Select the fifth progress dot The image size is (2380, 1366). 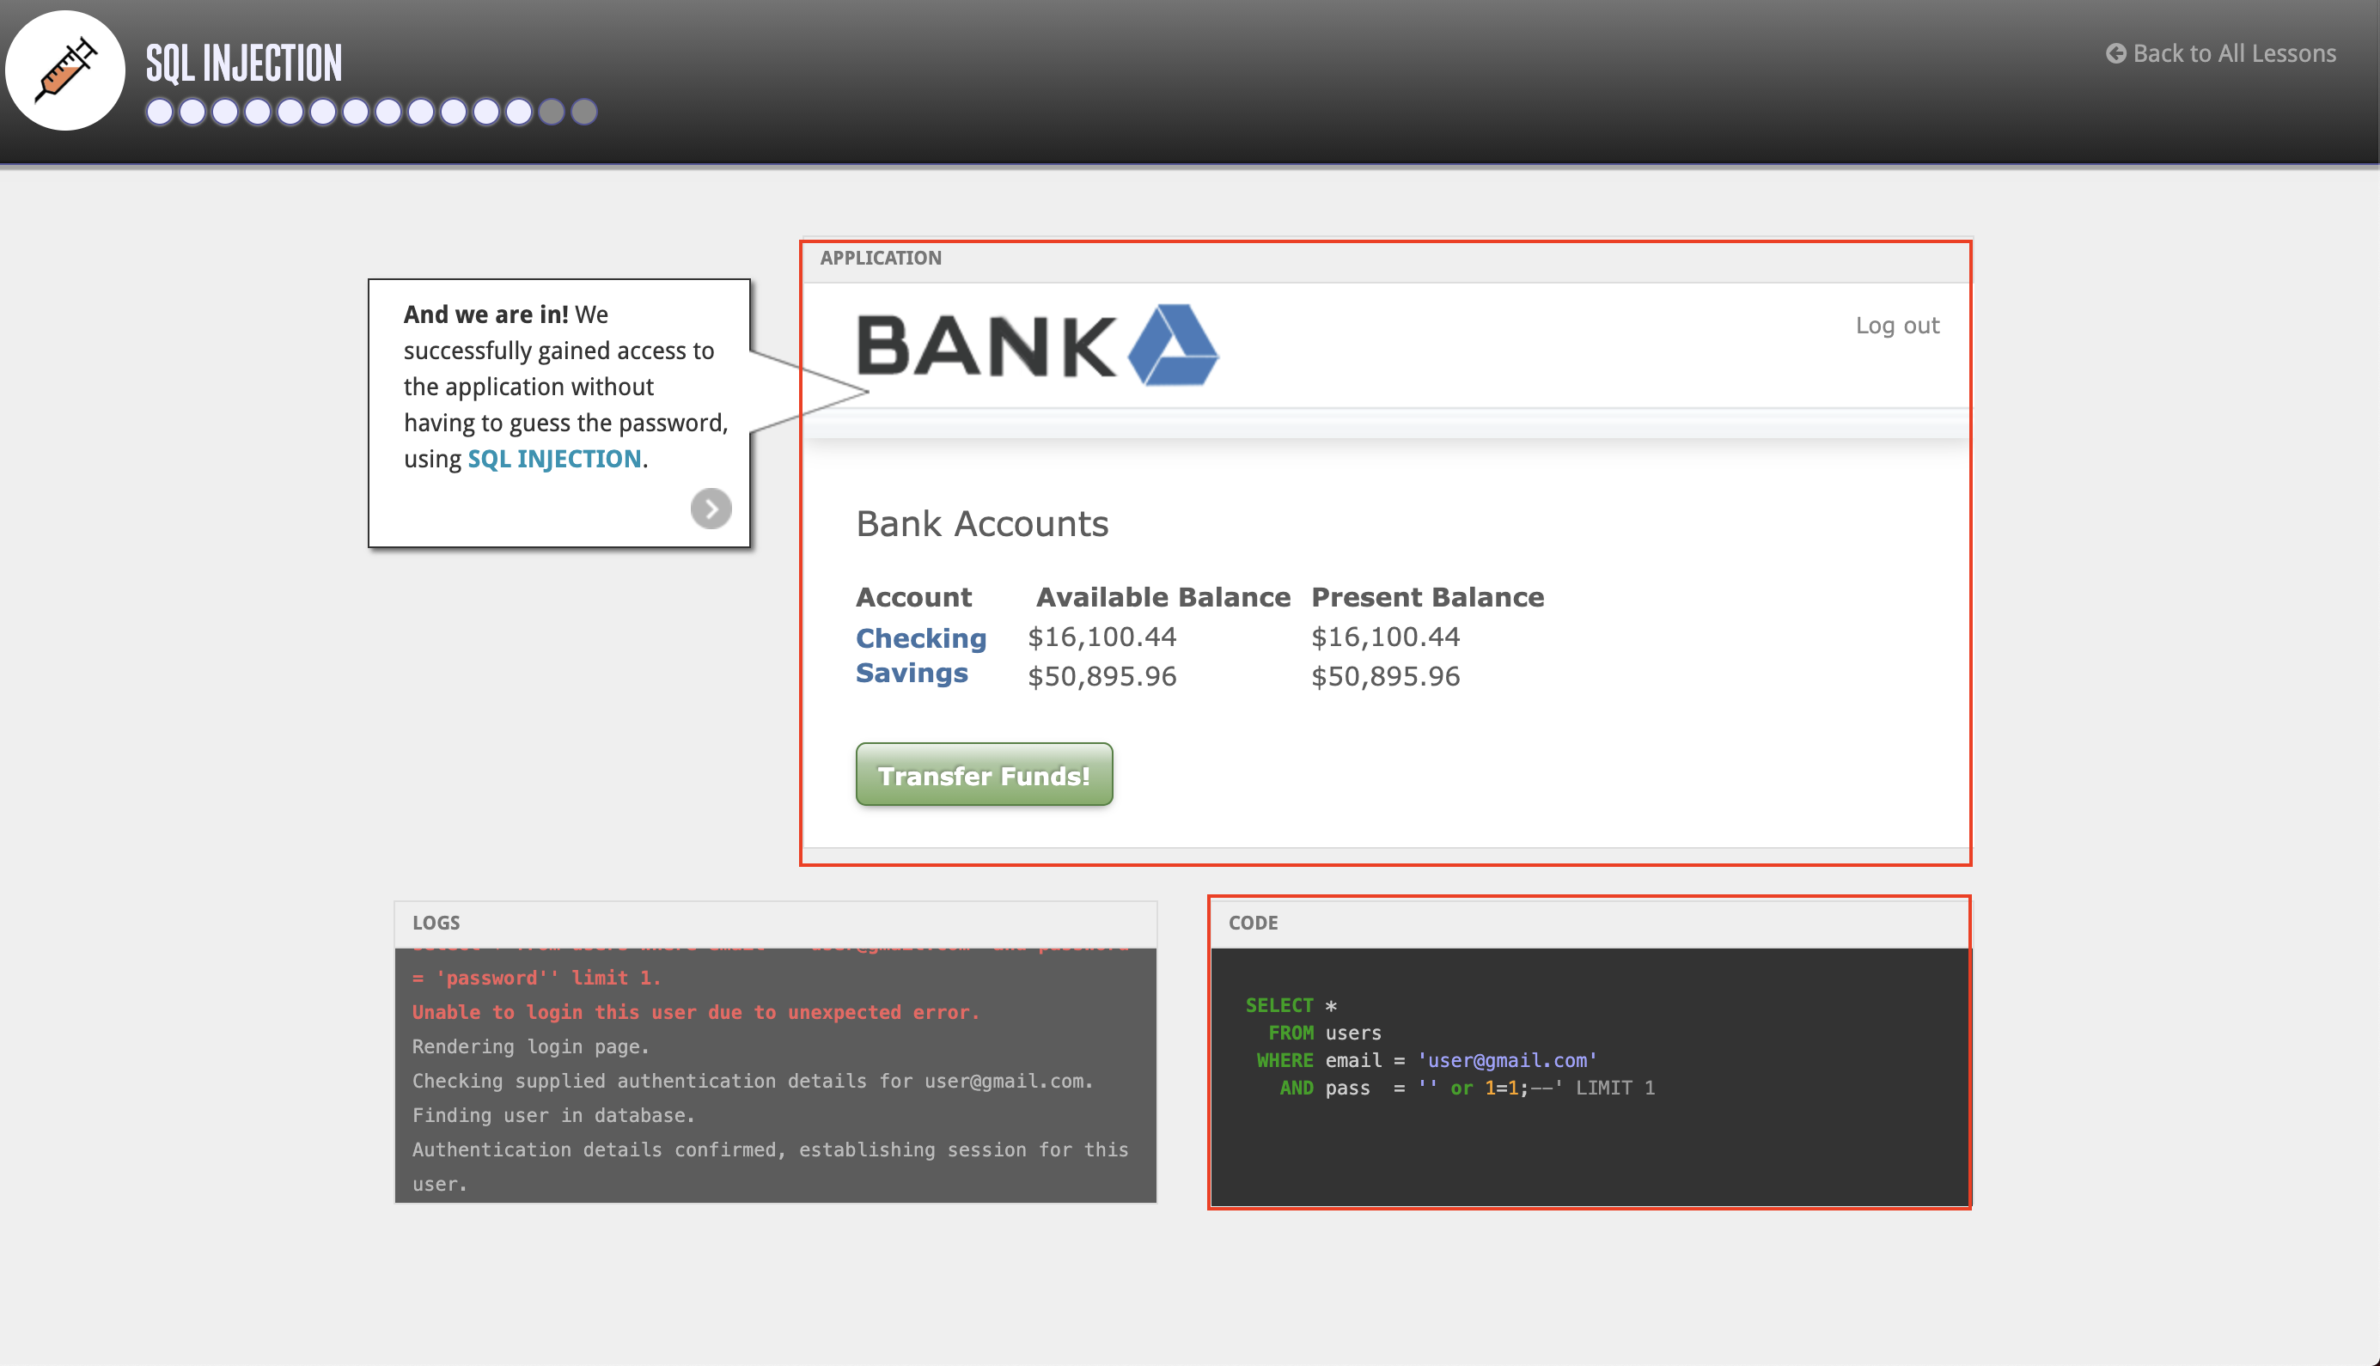pos(290,112)
